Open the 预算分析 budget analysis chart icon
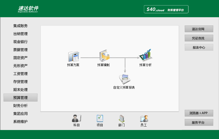Viewport: 219px width, 139px height. pos(146,55)
